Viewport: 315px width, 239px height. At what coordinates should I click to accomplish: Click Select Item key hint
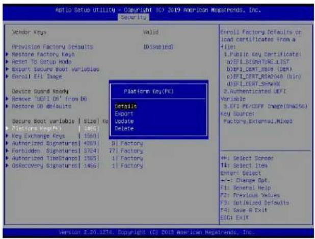pos(244,165)
